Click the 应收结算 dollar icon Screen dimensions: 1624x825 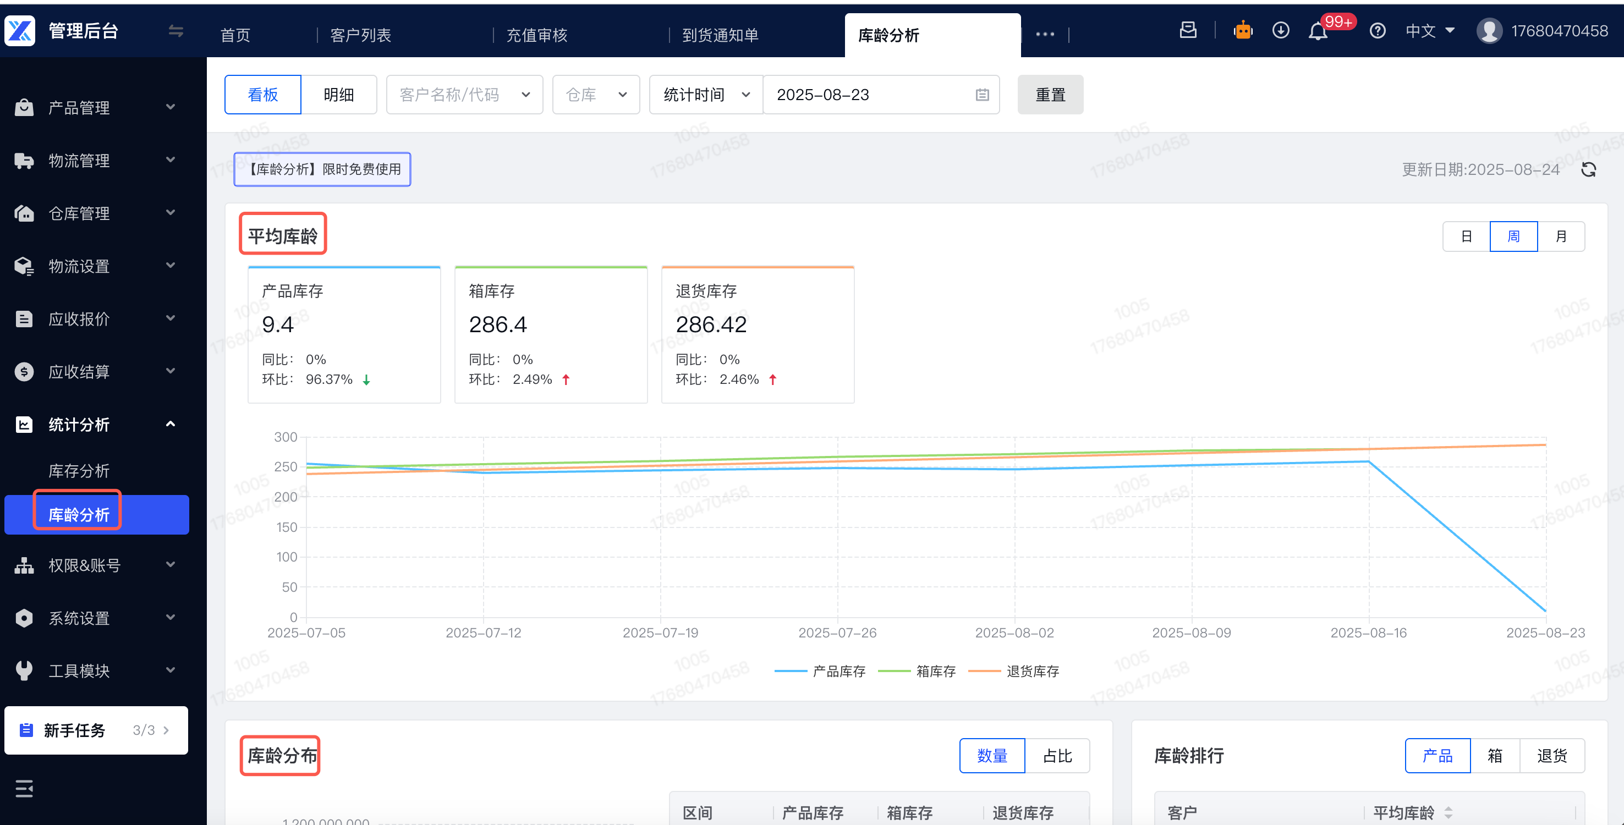tap(24, 372)
